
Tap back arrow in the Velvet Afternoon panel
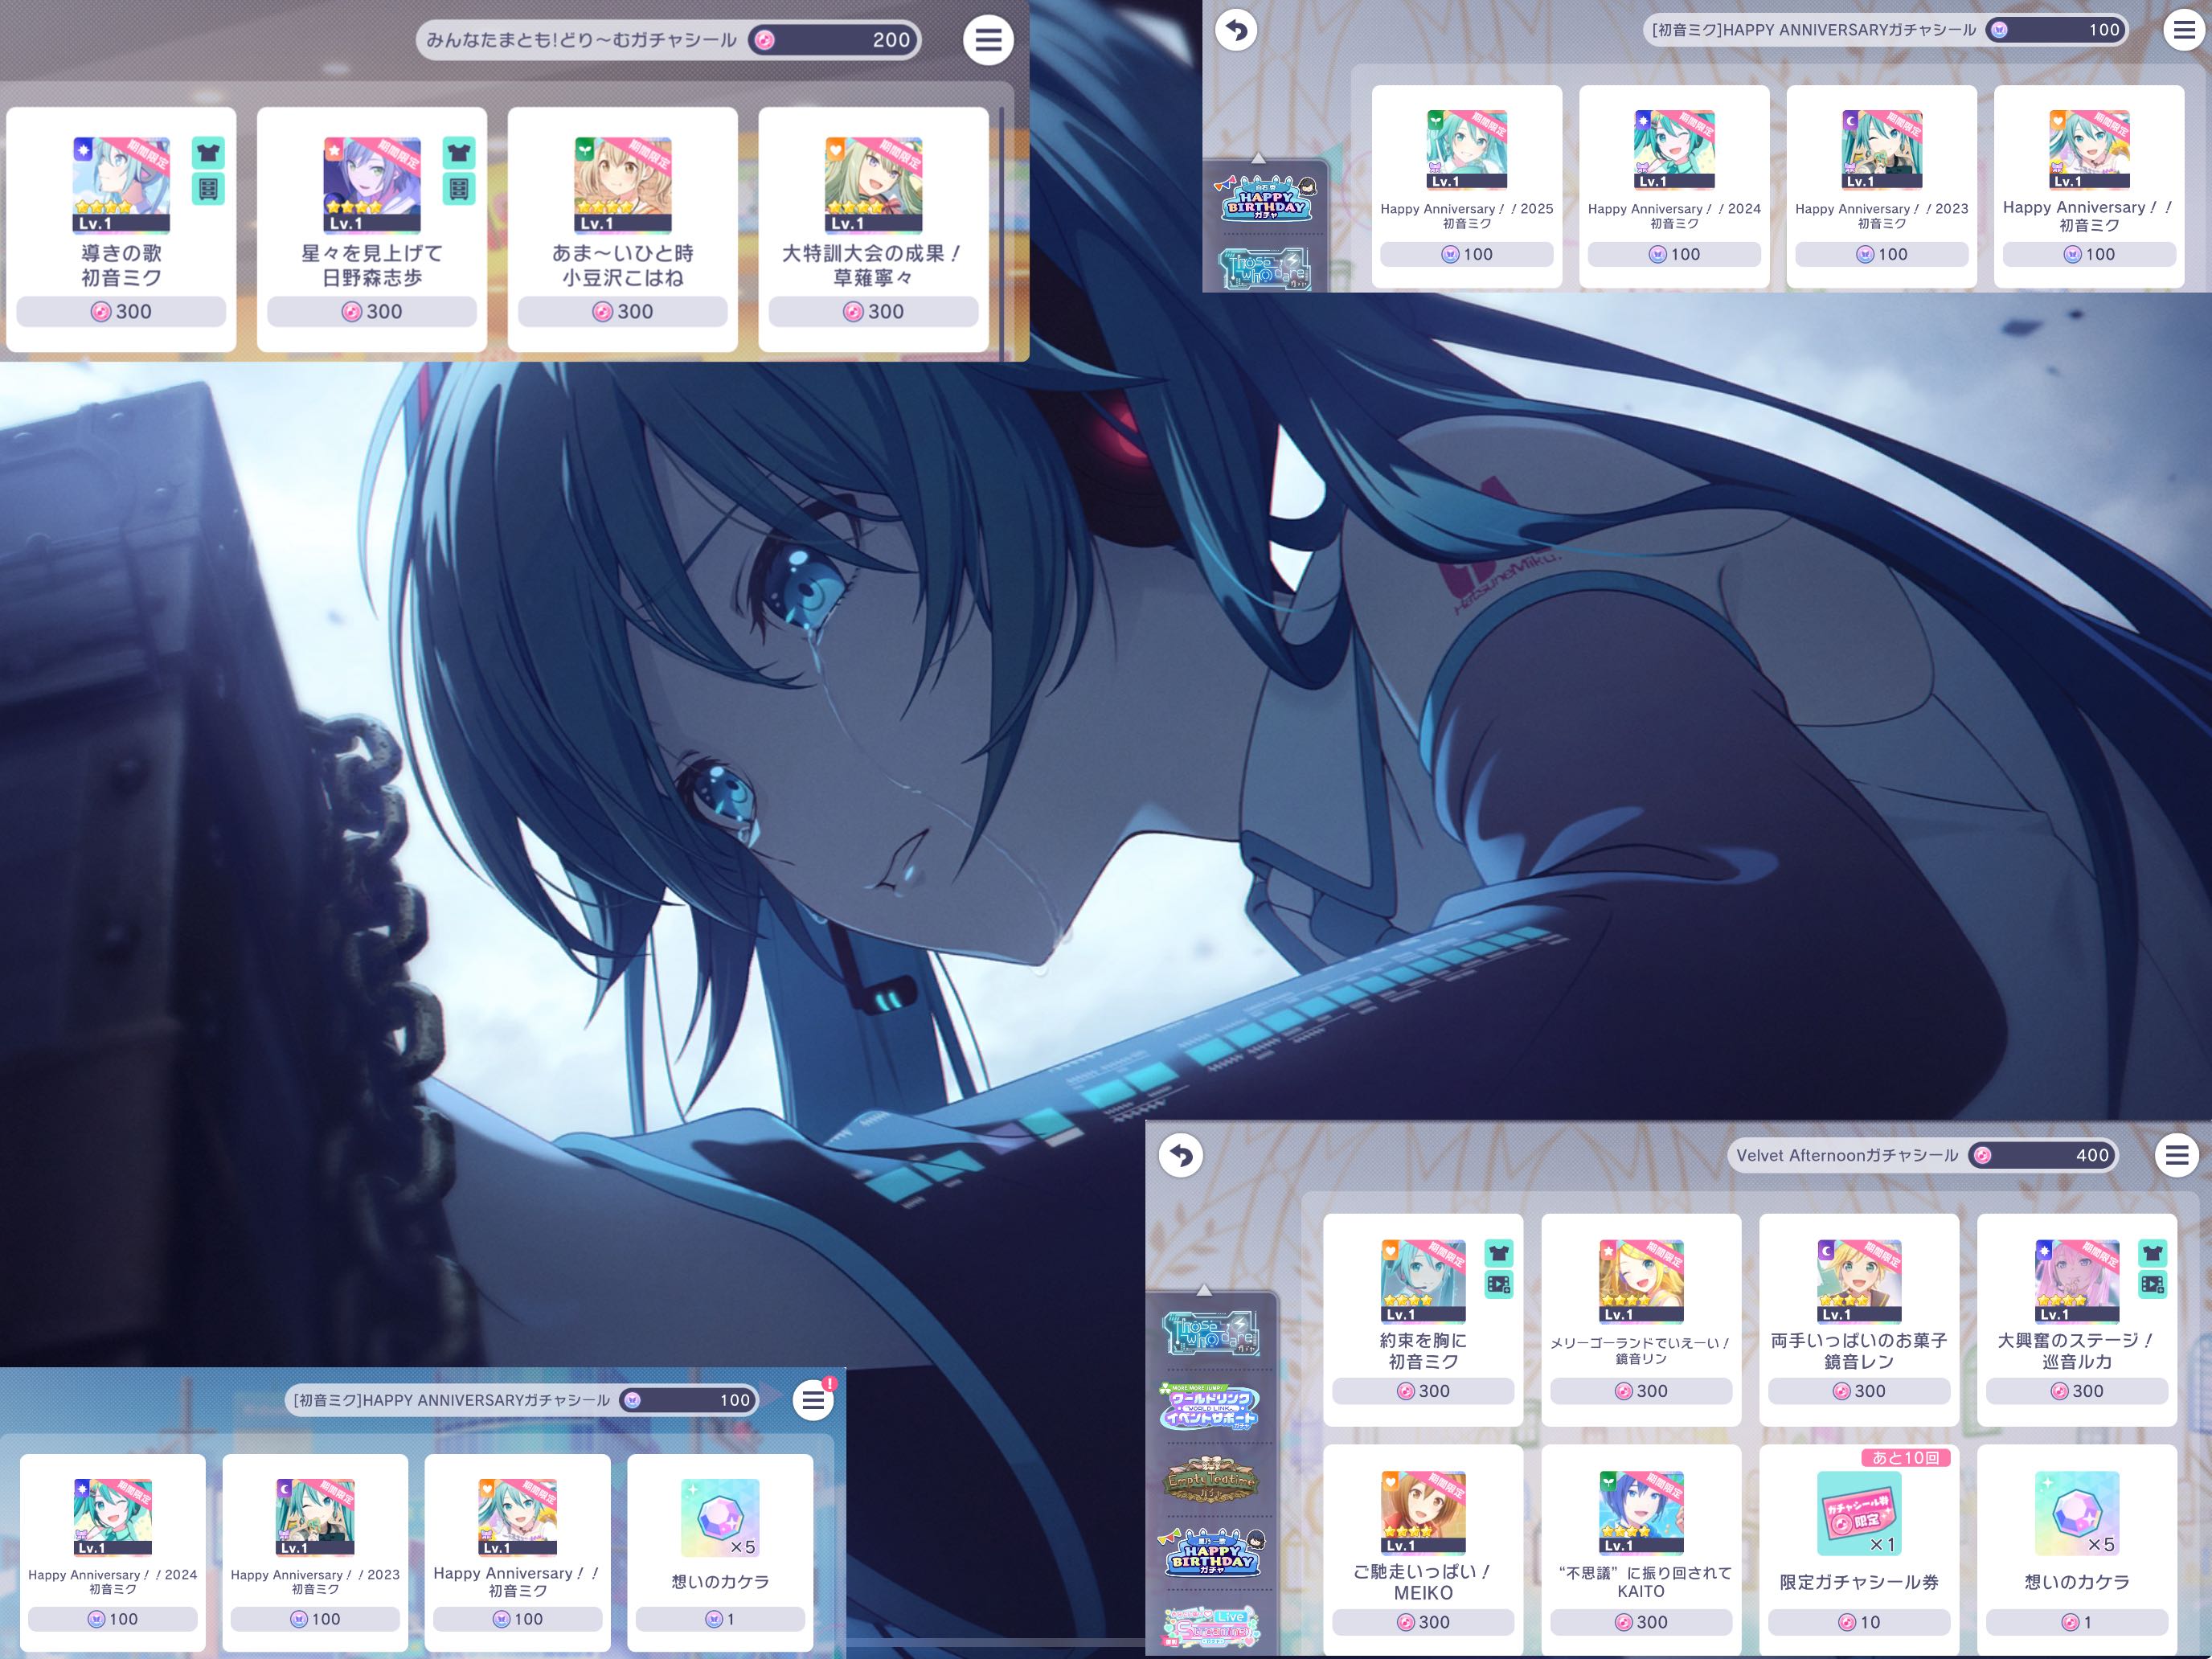click(1181, 1155)
